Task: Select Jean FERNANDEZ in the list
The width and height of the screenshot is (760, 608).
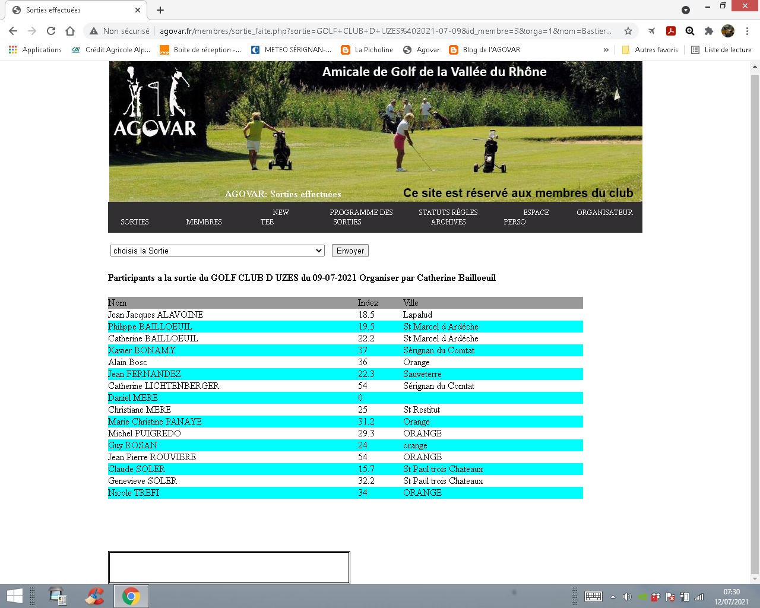Action: pos(144,374)
